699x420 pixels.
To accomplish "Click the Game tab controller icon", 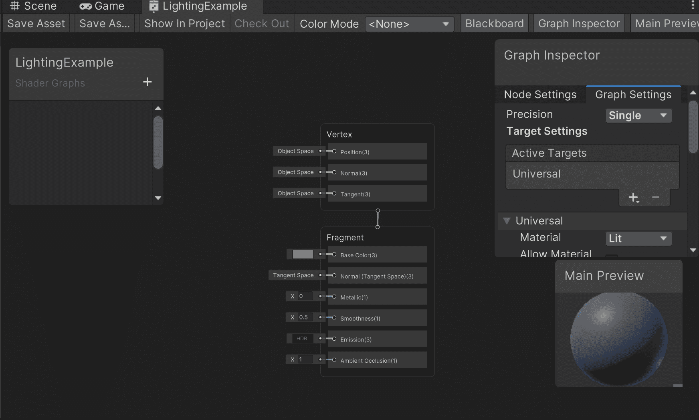I will tap(85, 6).
